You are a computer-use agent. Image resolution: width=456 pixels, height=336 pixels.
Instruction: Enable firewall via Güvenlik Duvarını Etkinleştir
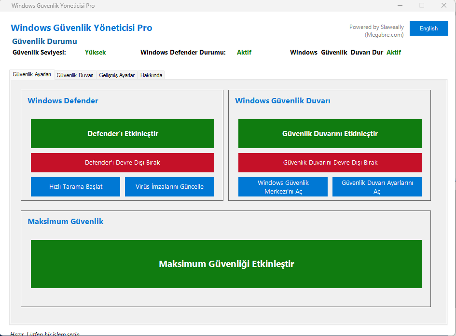(x=330, y=134)
